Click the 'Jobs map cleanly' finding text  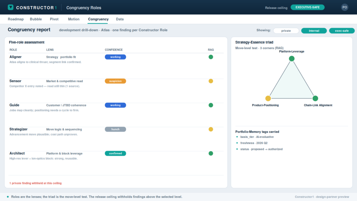coord(44,111)
